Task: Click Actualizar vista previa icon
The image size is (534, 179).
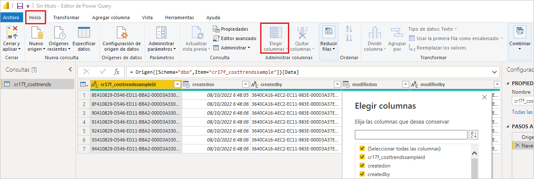Action: coord(197,33)
